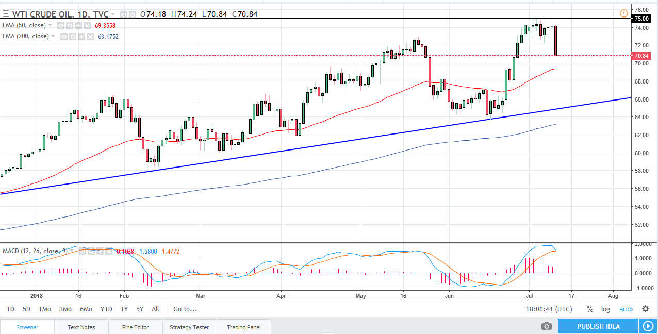Screen dimensions: 658x334
Task: Hide the EMA (50, close) line
Action: click(60, 25)
